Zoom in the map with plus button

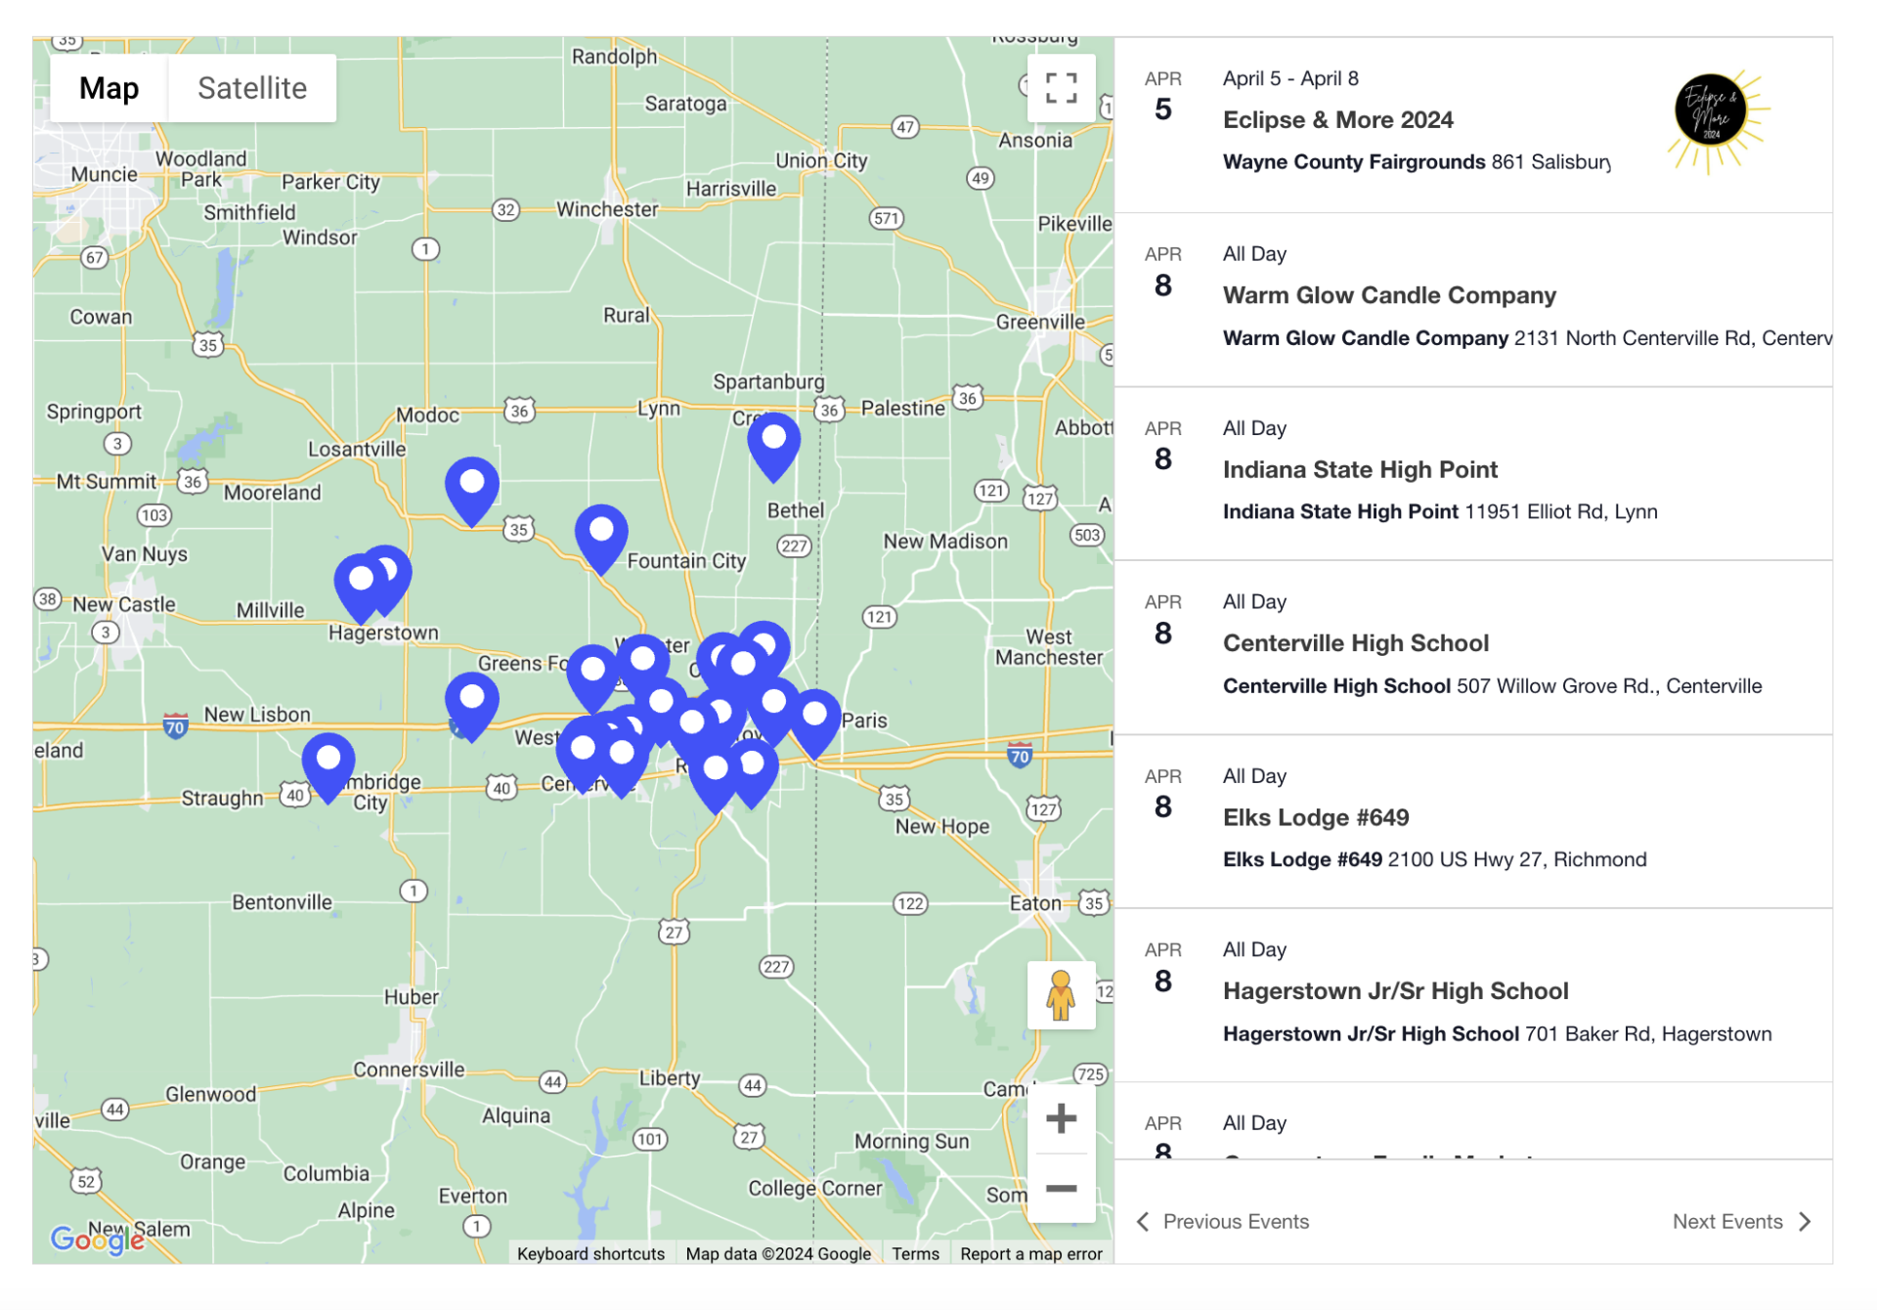pyautogui.click(x=1061, y=1118)
